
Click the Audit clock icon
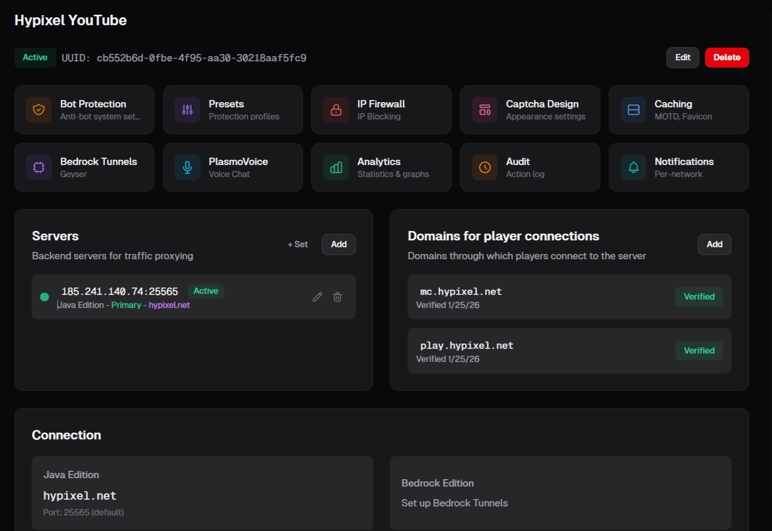pos(485,167)
